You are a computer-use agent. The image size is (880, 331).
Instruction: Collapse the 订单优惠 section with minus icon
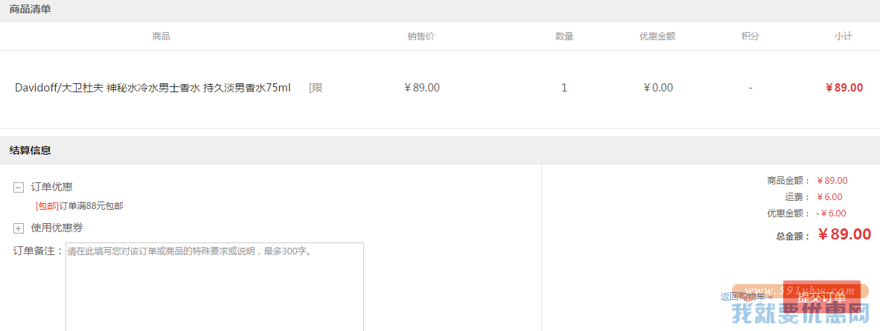[x=19, y=187]
